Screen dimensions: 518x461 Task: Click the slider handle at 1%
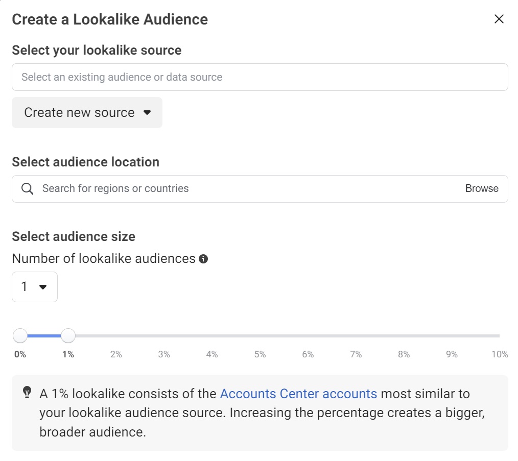click(68, 336)
